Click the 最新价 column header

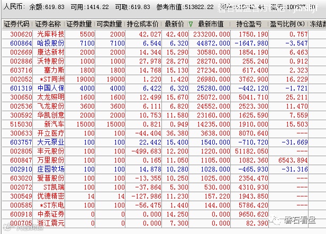(x=174, y=24)
